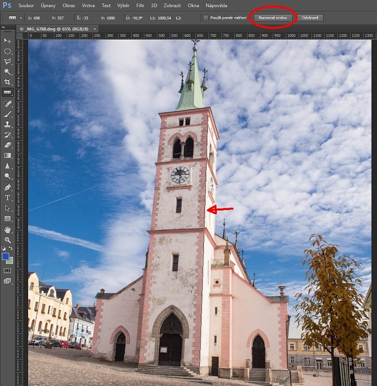This screenshot has width=377, height=386.
Task: Select the Zoom tool
Action: (x=8, y=240)
